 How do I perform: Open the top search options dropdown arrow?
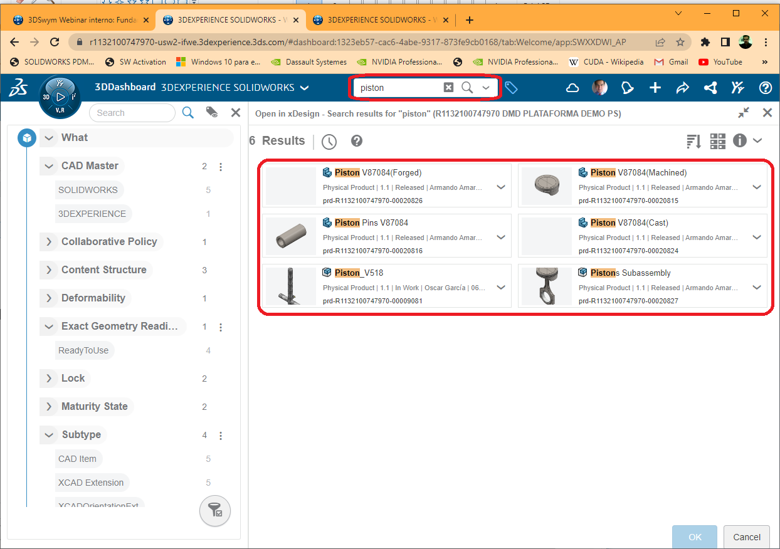click(x=486, y=88)
